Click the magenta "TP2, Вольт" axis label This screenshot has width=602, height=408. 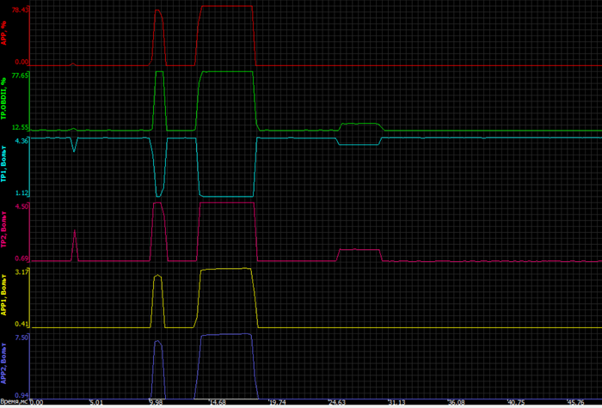point(4,229)
